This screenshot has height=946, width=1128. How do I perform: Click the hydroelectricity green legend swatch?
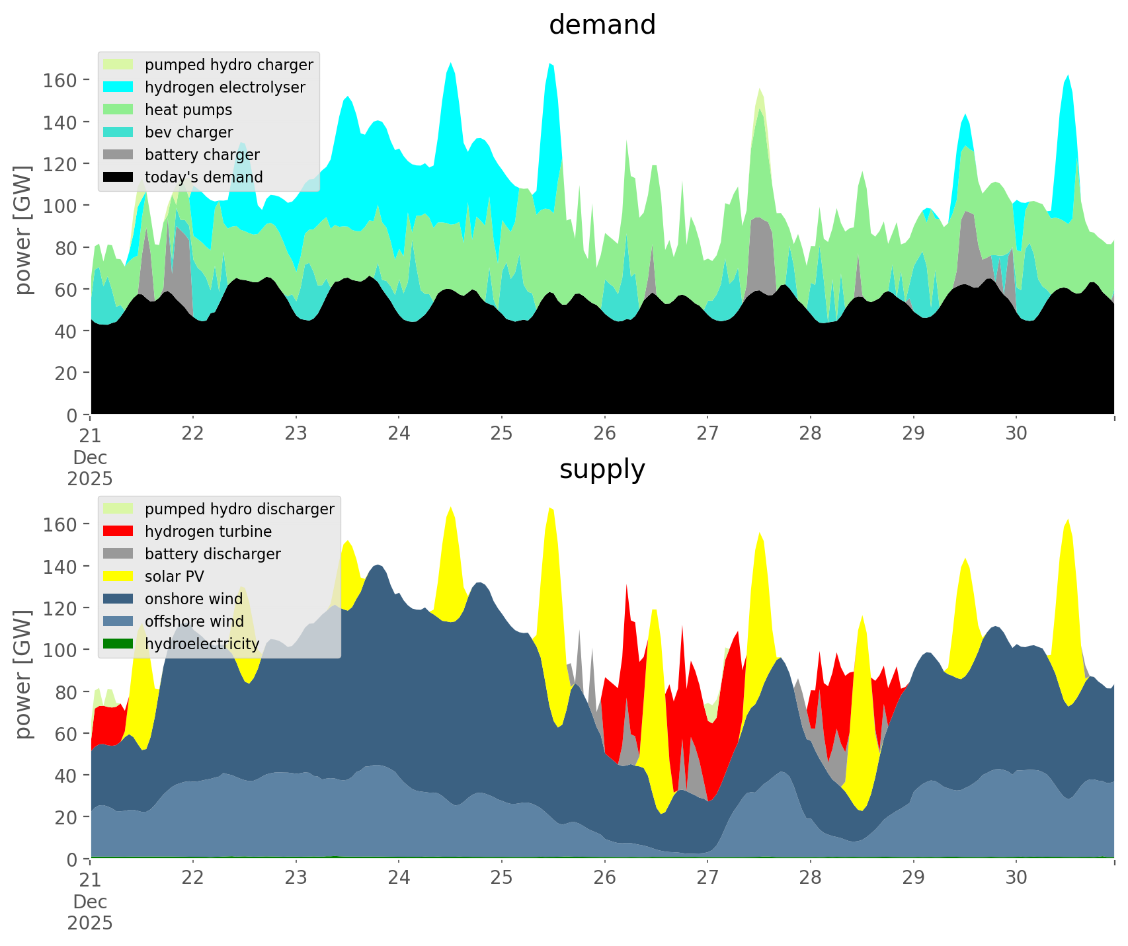pyautogui.click(x=119, y=644)
